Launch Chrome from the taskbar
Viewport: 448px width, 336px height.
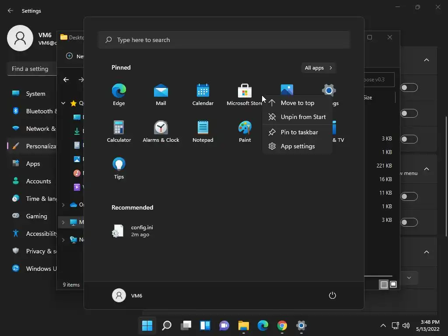coord(282,325)
